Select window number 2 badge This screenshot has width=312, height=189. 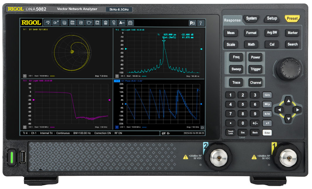pos(117,76)
